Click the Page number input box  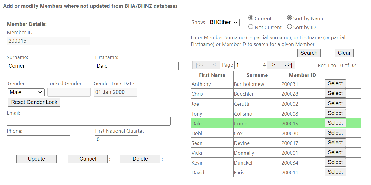[x=248, y=65]
